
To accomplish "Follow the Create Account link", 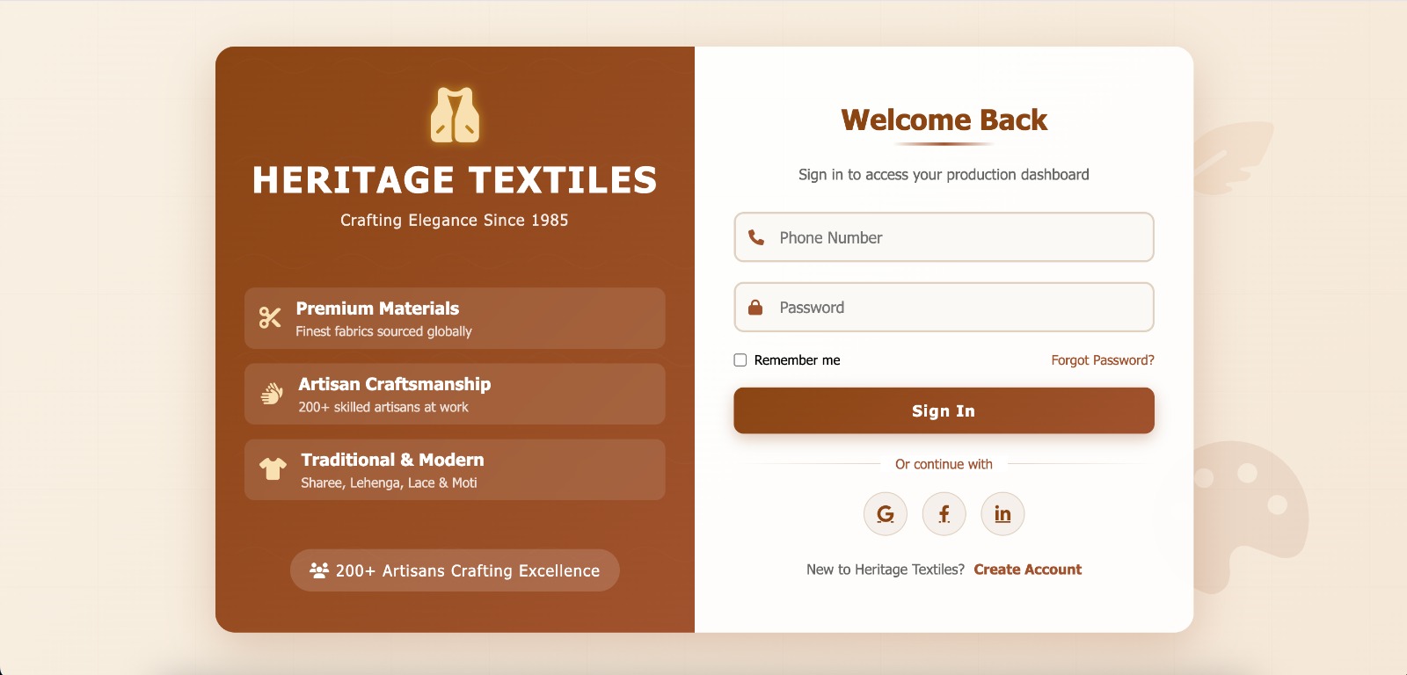I will pos(1027,570).
